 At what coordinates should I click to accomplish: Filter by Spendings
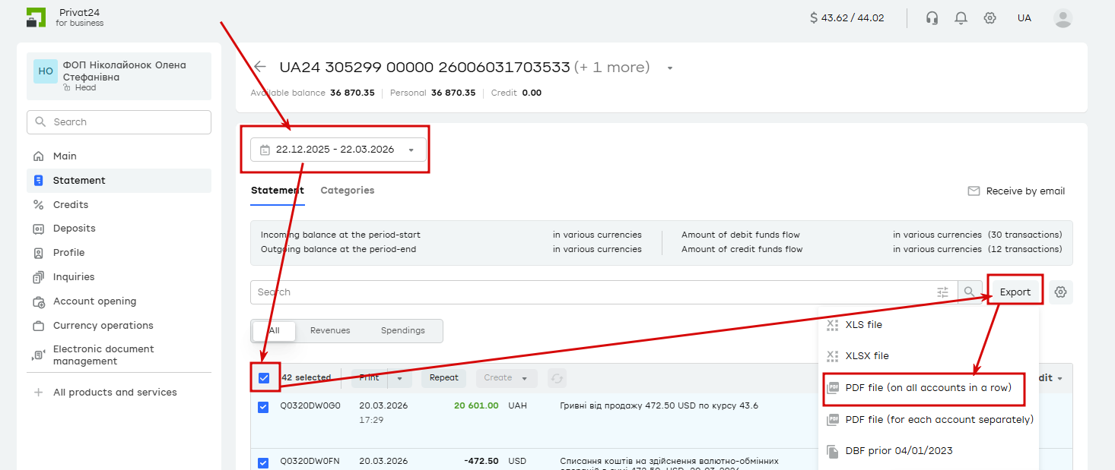click(x=403, y=331)
